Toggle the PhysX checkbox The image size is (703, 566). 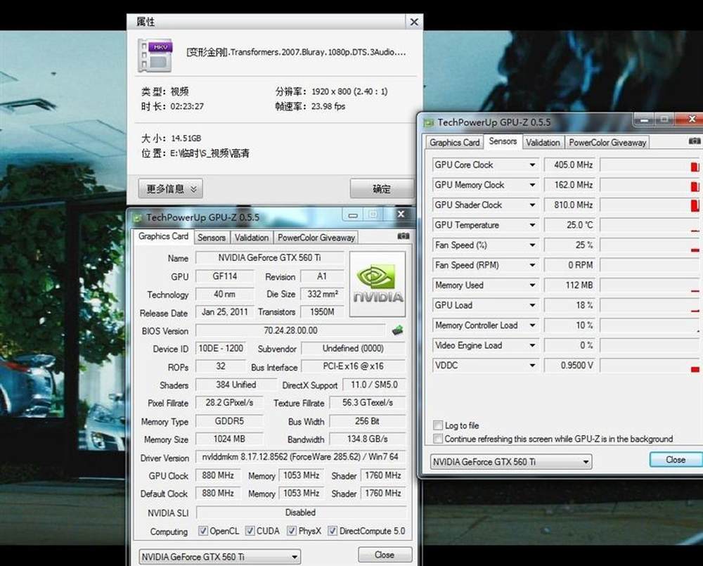tap(292, 531)
